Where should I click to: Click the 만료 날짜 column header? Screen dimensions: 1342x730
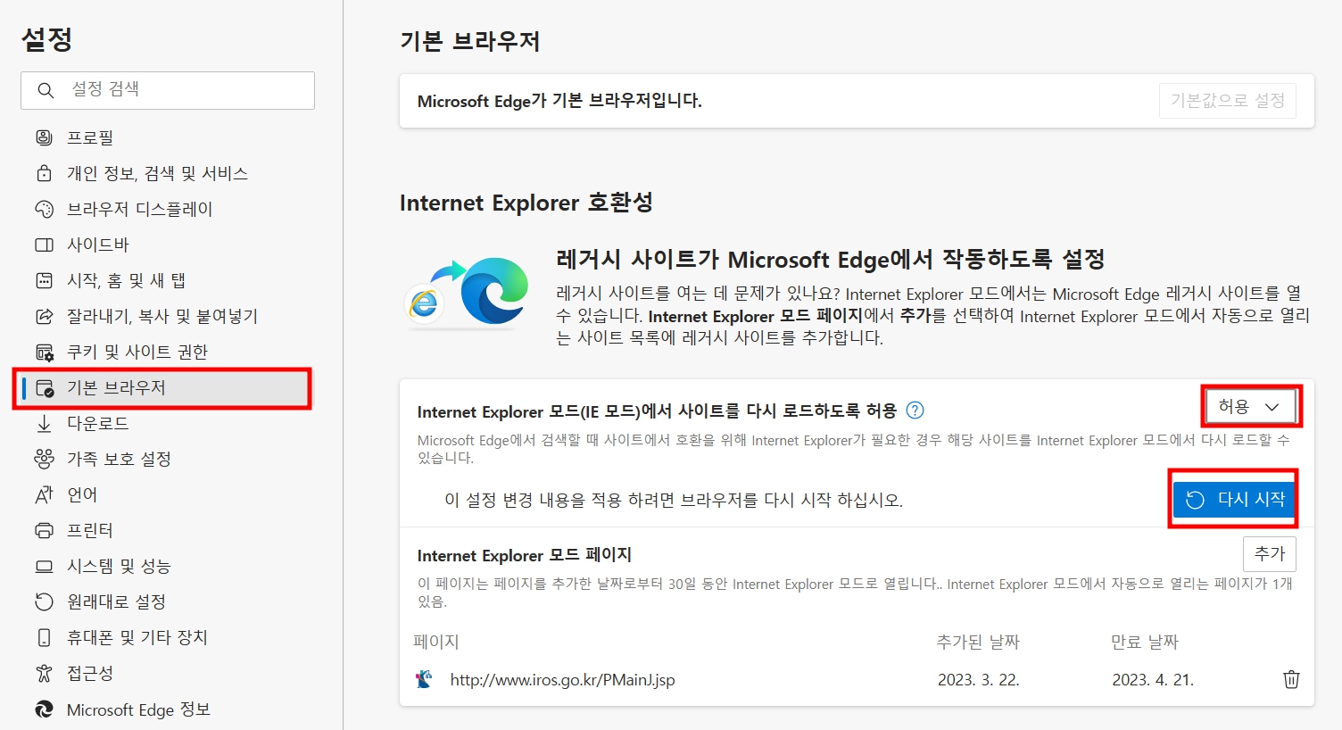pyautogui.click(x=1145, y=642)
